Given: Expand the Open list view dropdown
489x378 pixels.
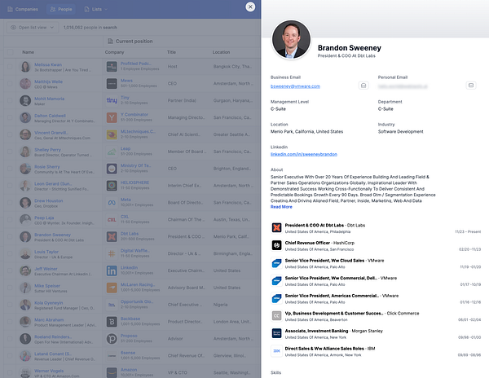Looking at the screenshot, I should [x=32, y=28].
